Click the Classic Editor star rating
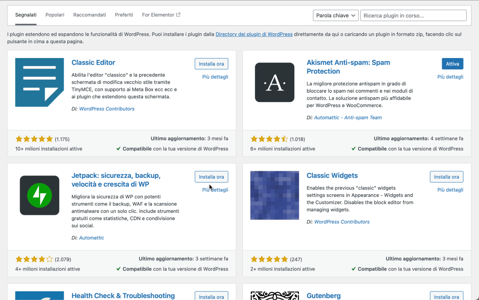This screenshot has height=300, width=479. (34, 139)
